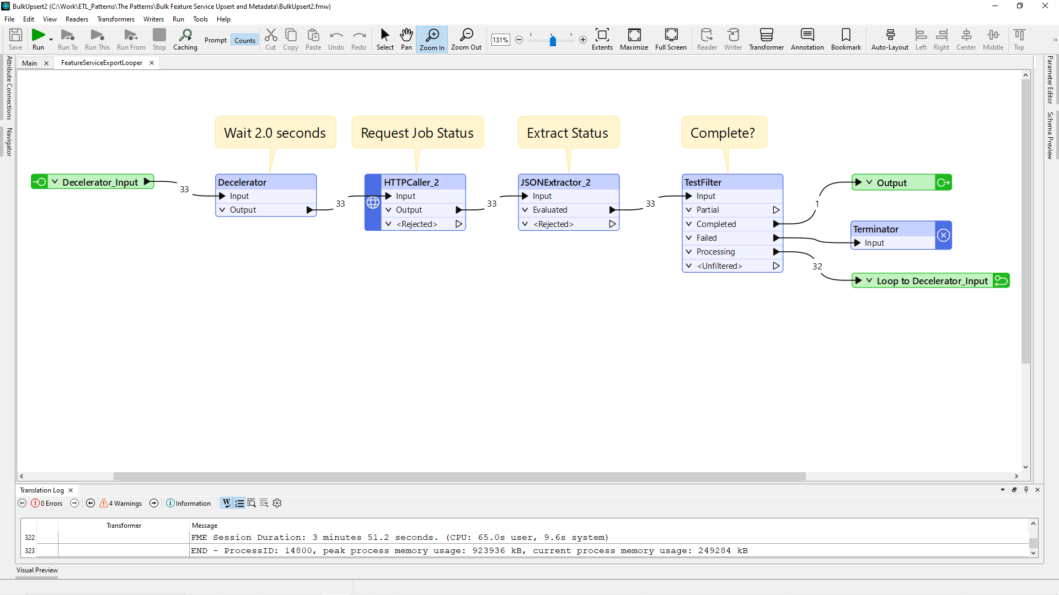Open the Transformer gallery
Viewport: 1059px width, 595px height.
[x=766, y=39]
